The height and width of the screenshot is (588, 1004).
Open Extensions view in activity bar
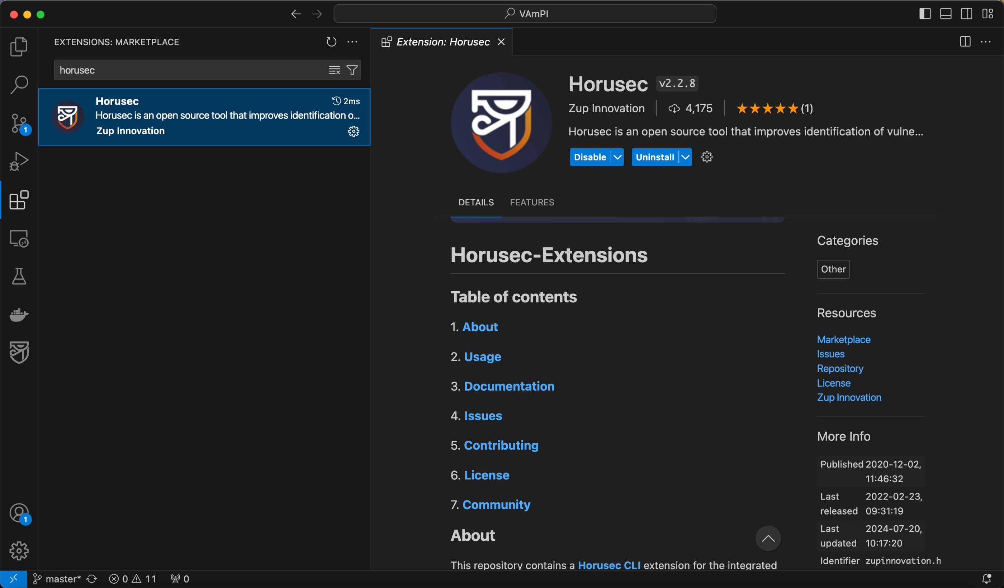click(19, 200)
